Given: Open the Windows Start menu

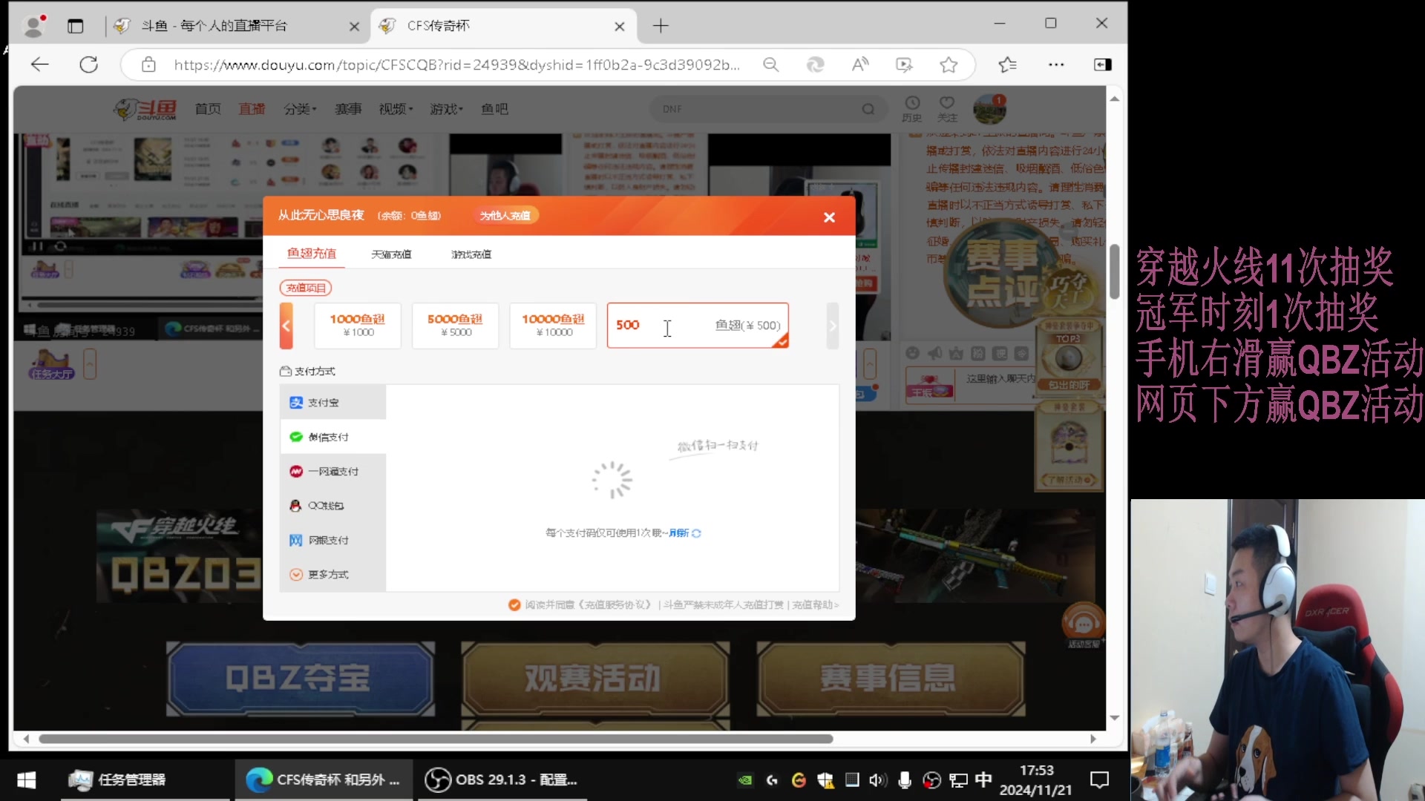Looking at the screenshot, I should [x=27, y=779].
